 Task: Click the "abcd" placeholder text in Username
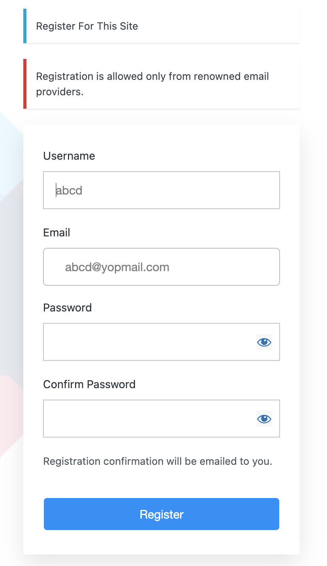click(x=69, y=191)
